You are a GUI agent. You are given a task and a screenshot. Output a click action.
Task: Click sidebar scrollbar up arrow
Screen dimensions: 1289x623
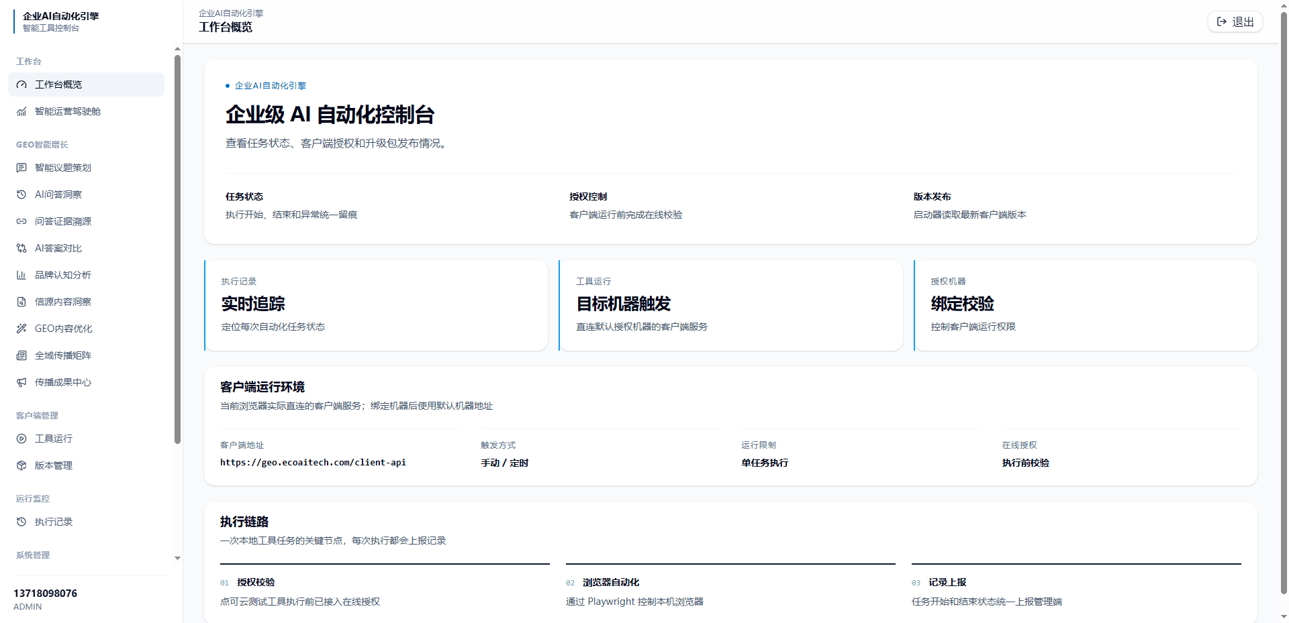[177, 49]
